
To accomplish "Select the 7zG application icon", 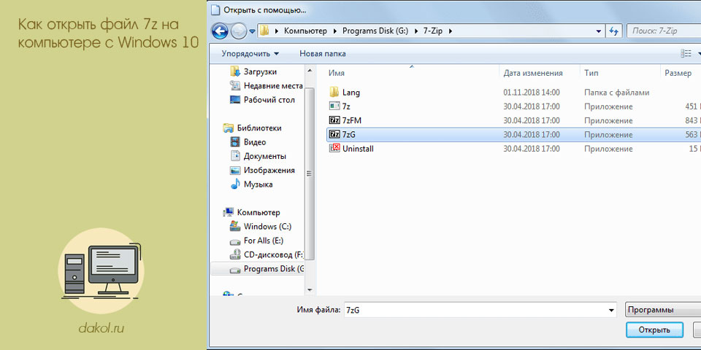I will click(334, 134).
